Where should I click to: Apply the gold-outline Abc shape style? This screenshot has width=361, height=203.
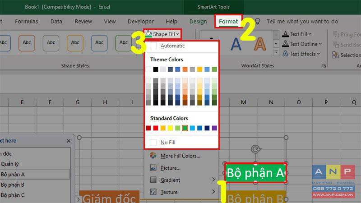pos(75,43)
